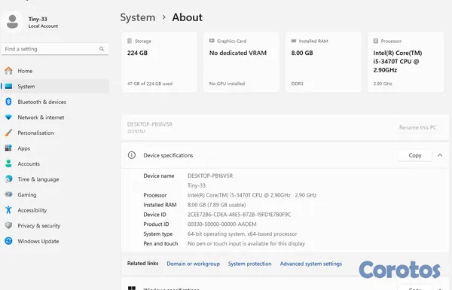This screenshot has height=290, width=452.
Task: Open System protection link
Action: click(x=249, y=264)
